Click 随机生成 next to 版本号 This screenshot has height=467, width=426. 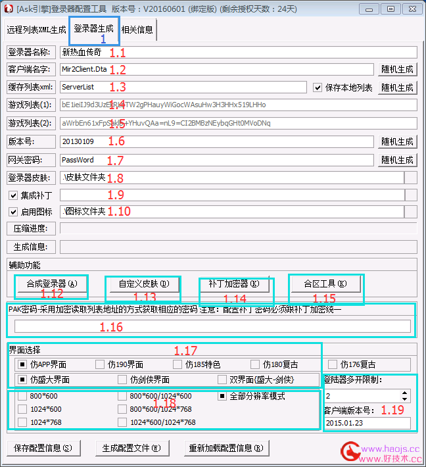click(398, 141)
